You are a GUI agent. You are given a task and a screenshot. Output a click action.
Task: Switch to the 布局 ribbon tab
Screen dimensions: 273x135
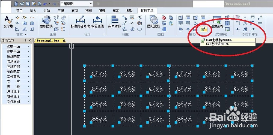click(75, 11)
